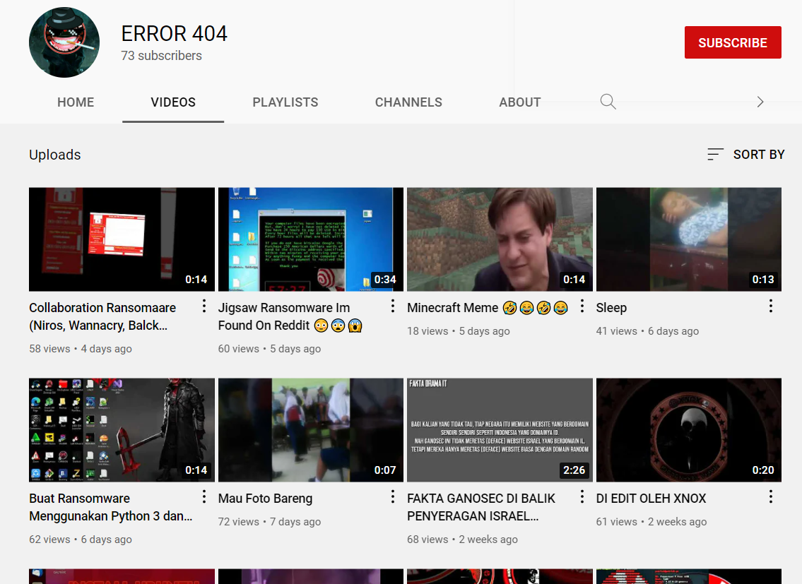Open the Sleep video title
The image size is (802, 584).
tap(611, 308)
